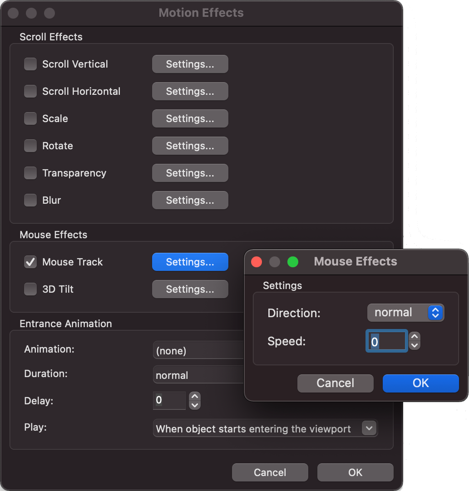The image size is (469, 491).
Task: Turn on the Transparency checkbox
Action: click(30, 173)
